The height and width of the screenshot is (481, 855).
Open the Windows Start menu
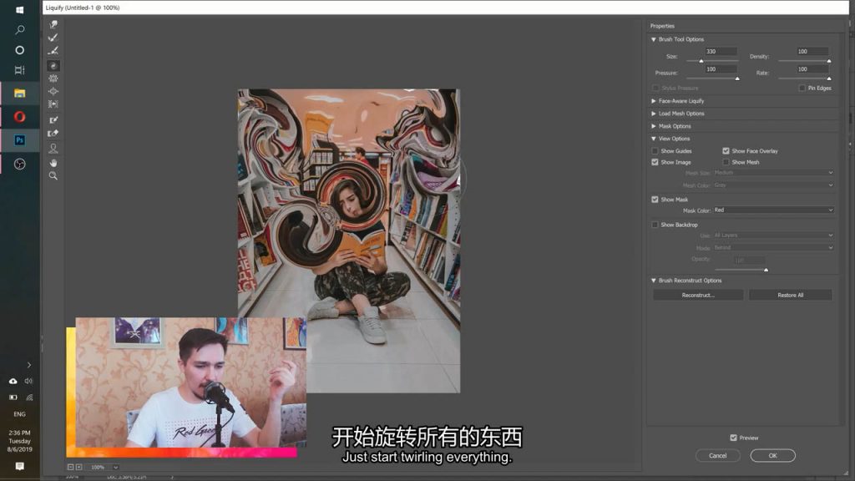click(x=20, y=10)
